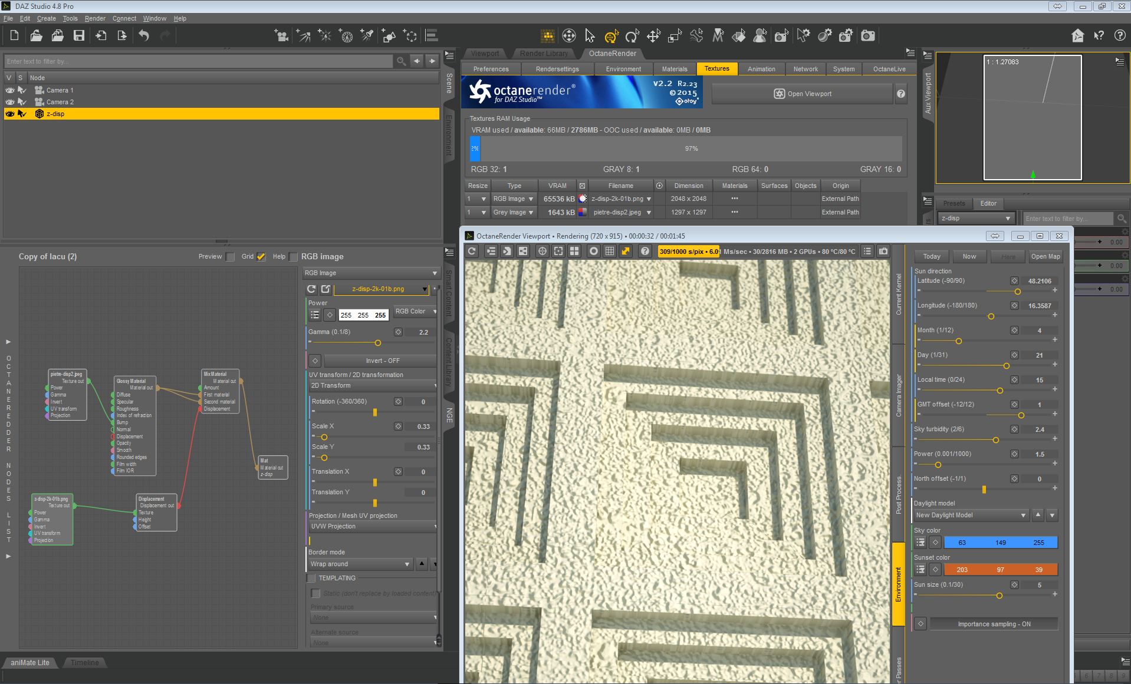1131x684 pixels.
Task: Save render with the viewport camera icon
Action: tap(883, 252)
